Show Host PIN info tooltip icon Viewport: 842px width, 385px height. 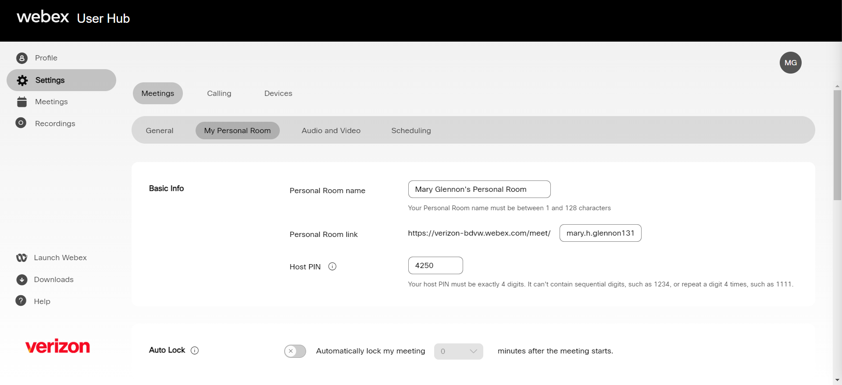[332, 266]
